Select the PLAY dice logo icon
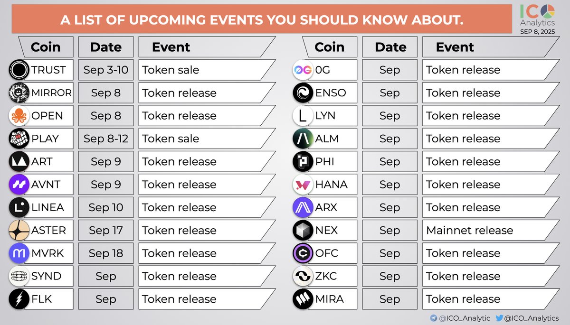 pyautogui.click(x=19, y=139)
